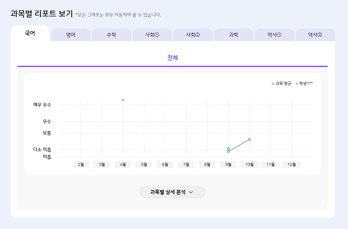The image size is (348, 229).
Task: Click the 9월 month label
Action: [228, 165]
